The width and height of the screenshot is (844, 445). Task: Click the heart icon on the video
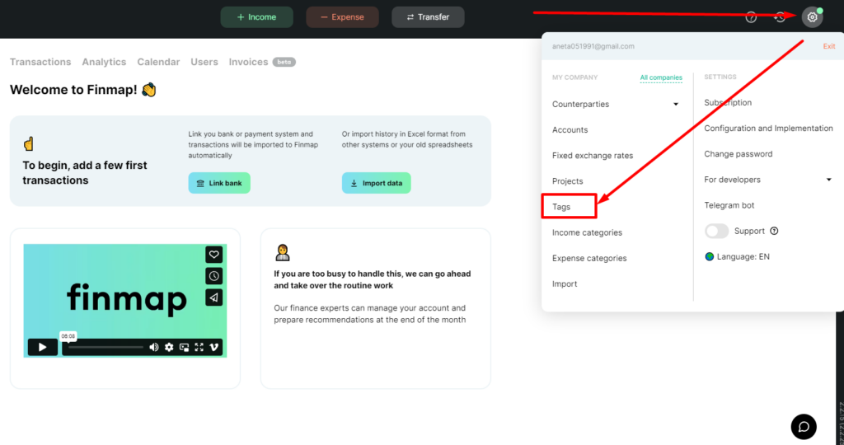pos(213,255)
